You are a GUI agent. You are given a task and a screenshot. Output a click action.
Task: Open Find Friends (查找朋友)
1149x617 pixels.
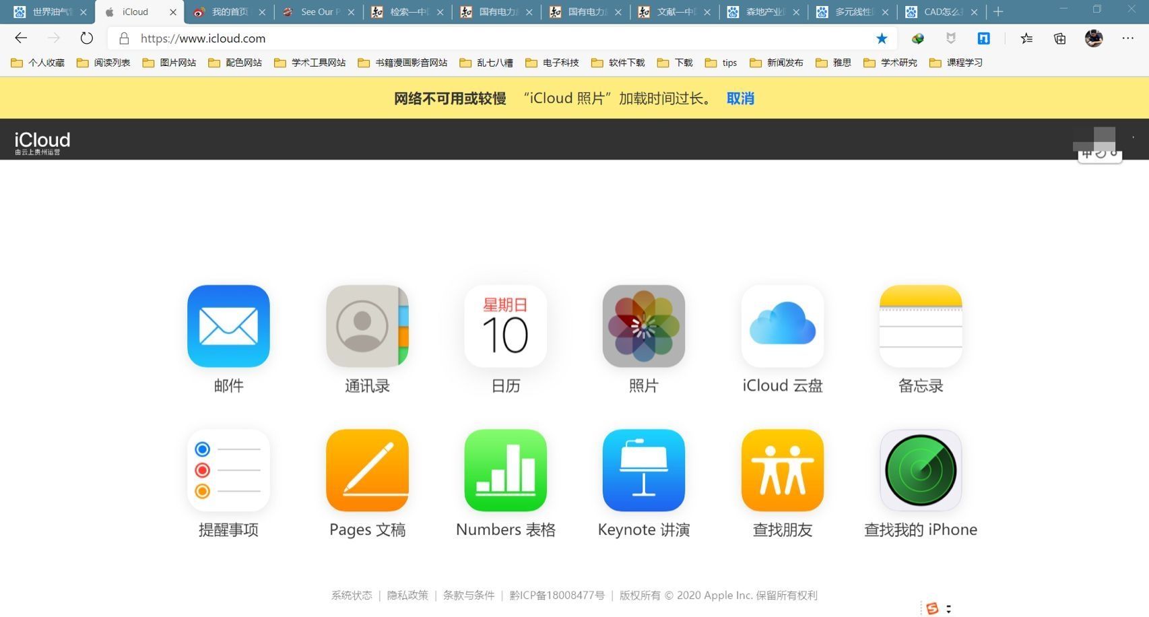pyautogui.click(x=783, y=470)
